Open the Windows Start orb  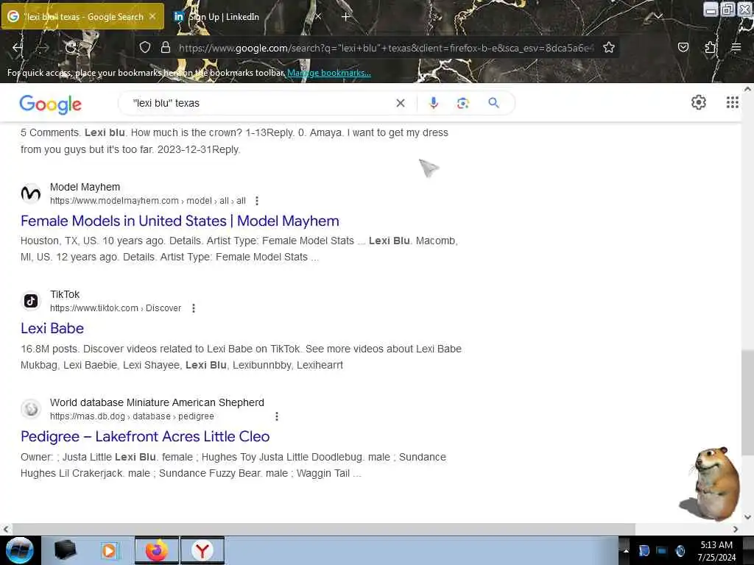point(19,550)
